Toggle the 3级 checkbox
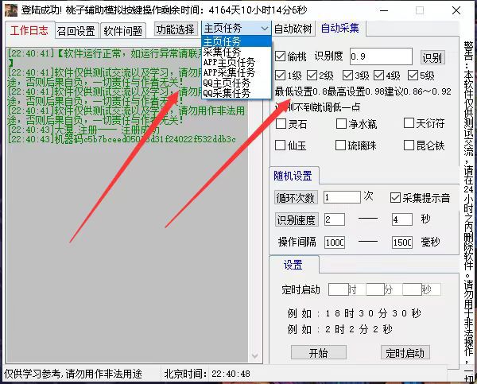 point(347,76)
